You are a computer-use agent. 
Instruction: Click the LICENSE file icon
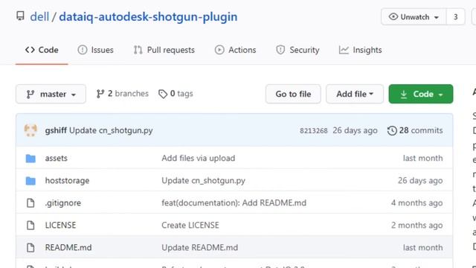[30, 225]
